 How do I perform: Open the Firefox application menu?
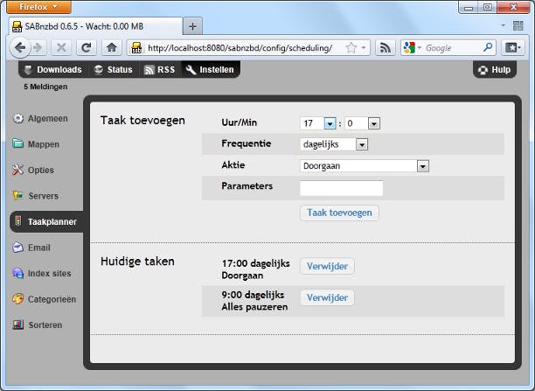coord(38,7)
